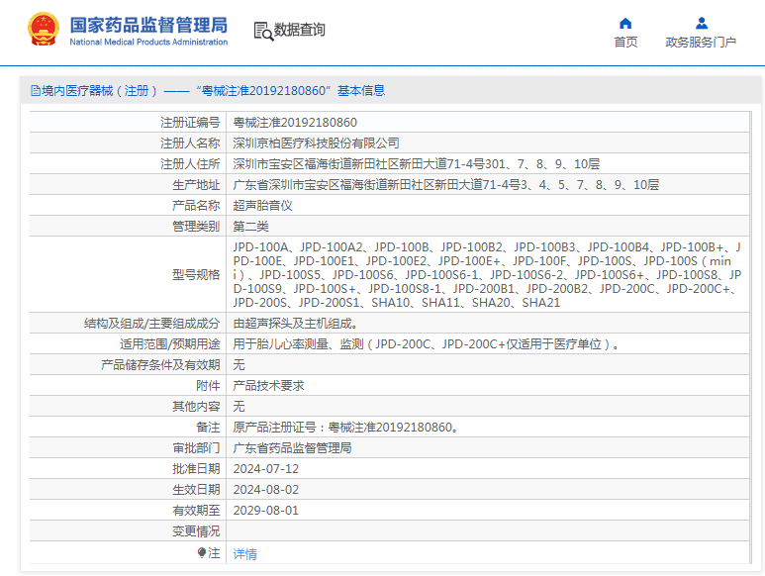Click expiry date 2029-08-01
The height and width of the screenshot is (576, 765).
coord(266,511)
